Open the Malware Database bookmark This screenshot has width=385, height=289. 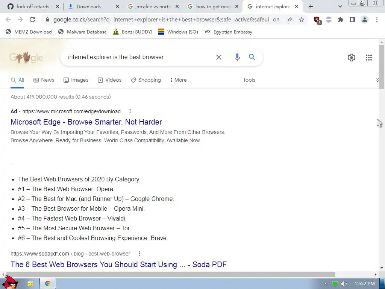click(82, 32)
